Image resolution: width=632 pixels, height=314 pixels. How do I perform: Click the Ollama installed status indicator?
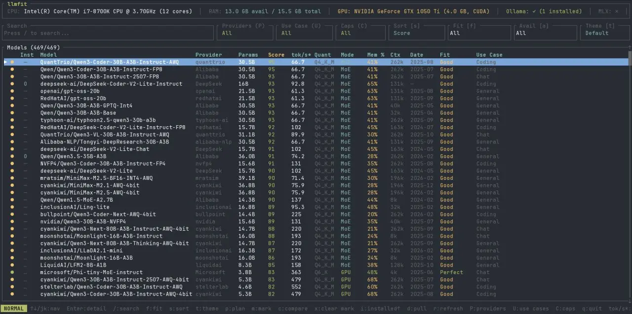point(544,11)
